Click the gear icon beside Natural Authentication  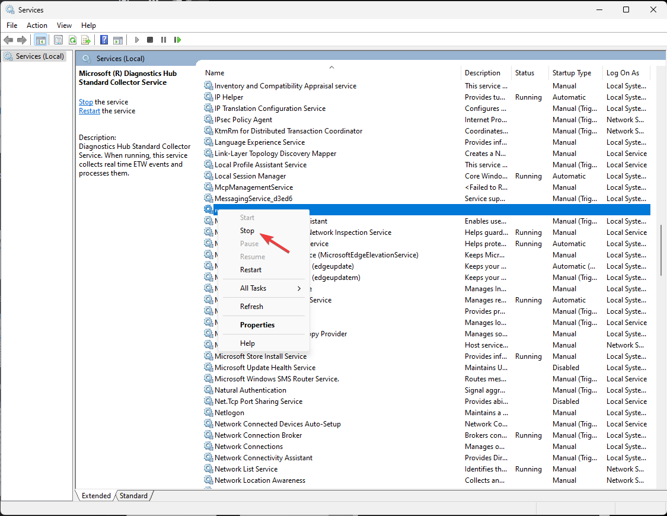(x=209, y=390)
